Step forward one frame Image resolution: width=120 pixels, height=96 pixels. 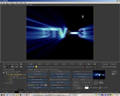[x=64, y=64]
